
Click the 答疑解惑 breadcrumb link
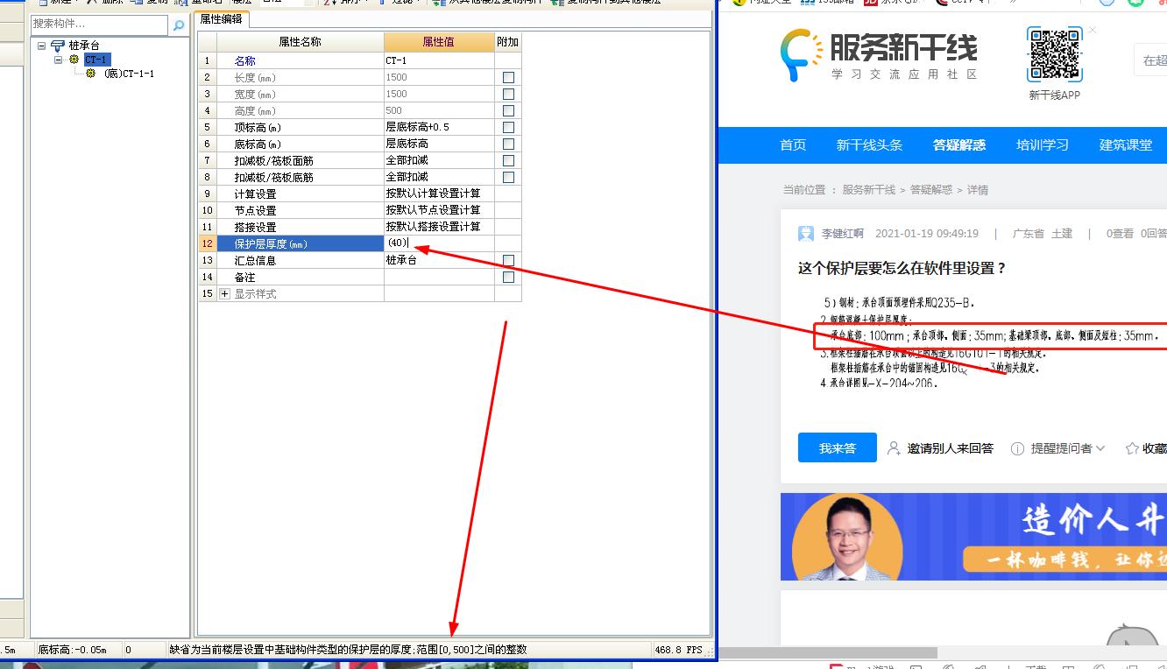(930, 190)
